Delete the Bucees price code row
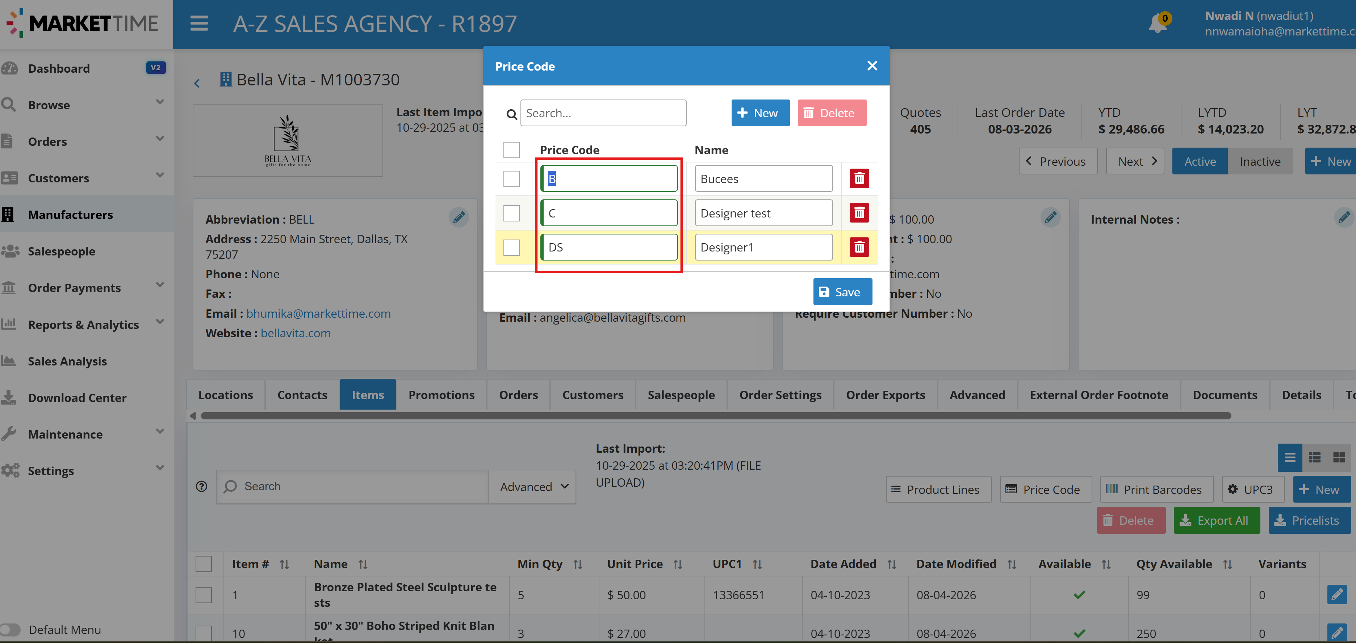1356x643 pixels. (859, 179)
